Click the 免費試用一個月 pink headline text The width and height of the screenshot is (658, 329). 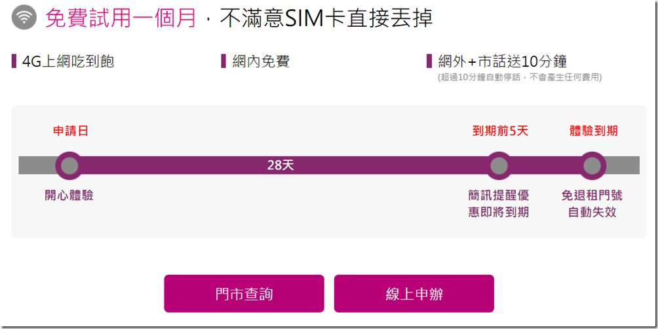pyautogui.click(x=121, y=18)
